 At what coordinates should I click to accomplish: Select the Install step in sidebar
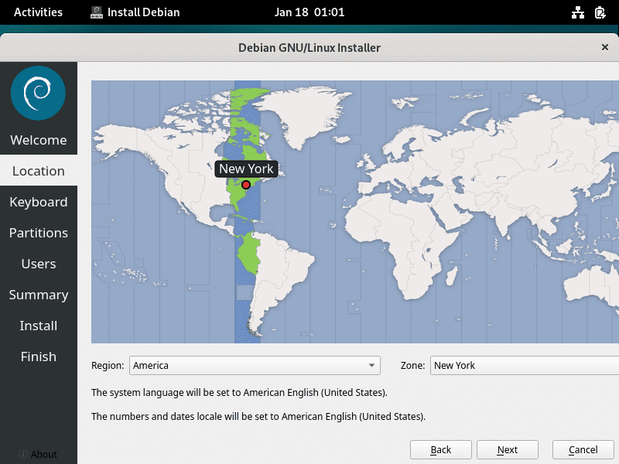pyautogui.click(x=39, y=326)
